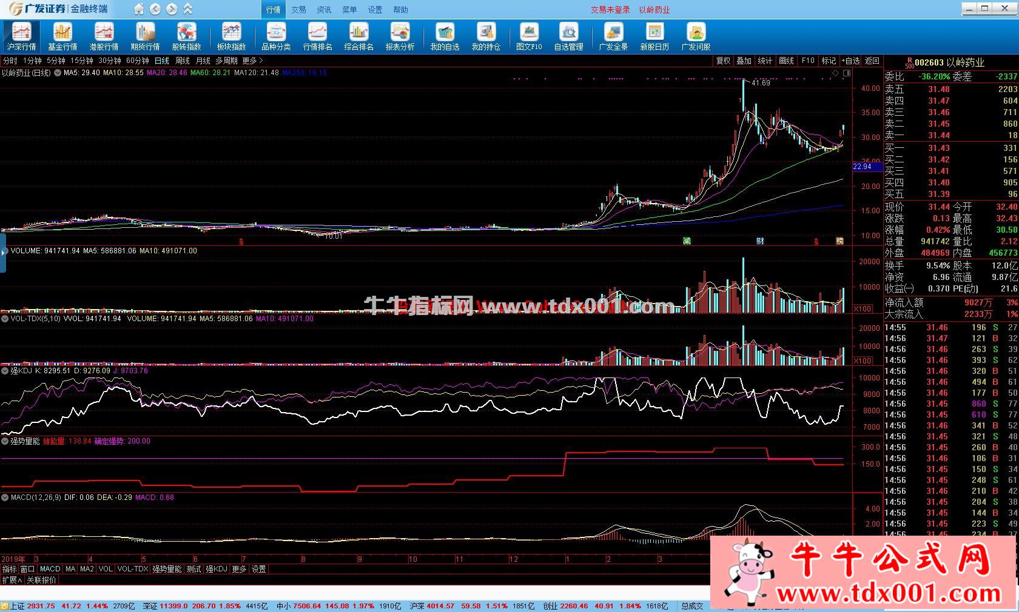The height and width of the screenshot is (612, 1019).
Task: Open the 菜单 menu
Action: point(349,10)
